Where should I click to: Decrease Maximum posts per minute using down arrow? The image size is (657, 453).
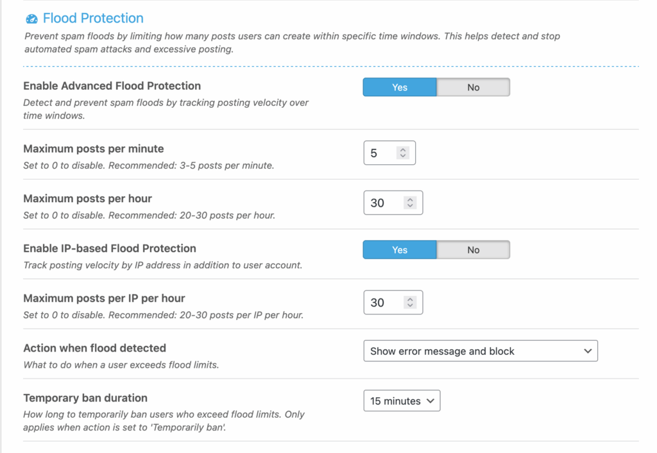point(403,156)
